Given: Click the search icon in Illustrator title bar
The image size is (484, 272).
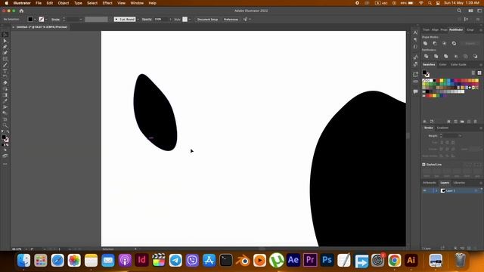Looking at the screenshot, I should click(459, 11).
